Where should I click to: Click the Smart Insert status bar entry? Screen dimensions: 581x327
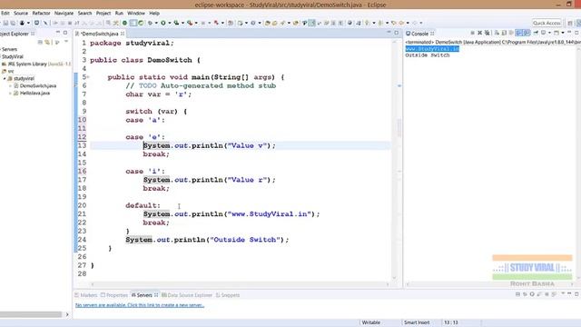pos(417,322)
